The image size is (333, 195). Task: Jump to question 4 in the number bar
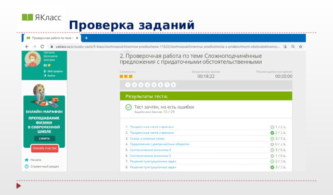[147, 85]
